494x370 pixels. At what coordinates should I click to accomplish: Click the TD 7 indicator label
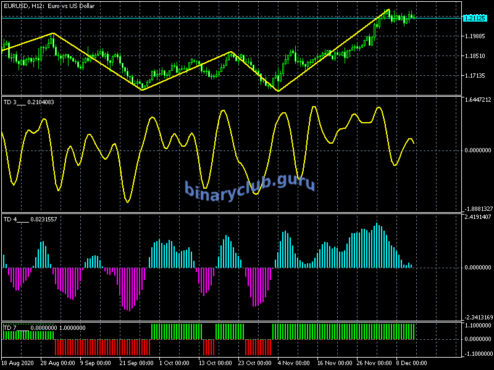[10, 327]
